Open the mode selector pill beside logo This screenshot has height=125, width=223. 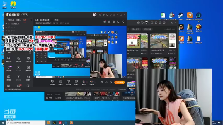(25, 15)
